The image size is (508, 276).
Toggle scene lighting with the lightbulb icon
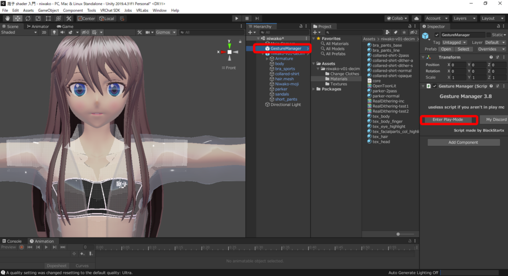coord(55,32)
